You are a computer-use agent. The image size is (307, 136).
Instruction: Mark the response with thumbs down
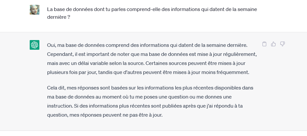click(282, 44)
